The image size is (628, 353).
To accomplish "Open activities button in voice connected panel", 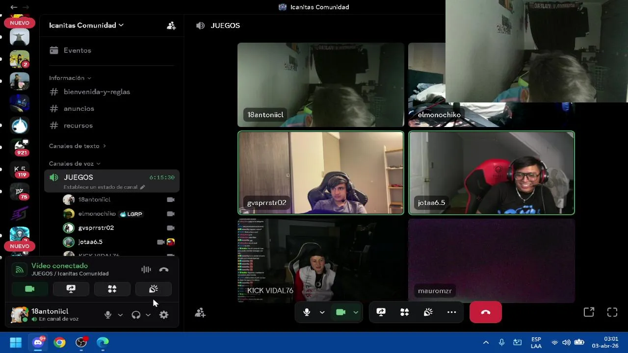I will 112,289.
